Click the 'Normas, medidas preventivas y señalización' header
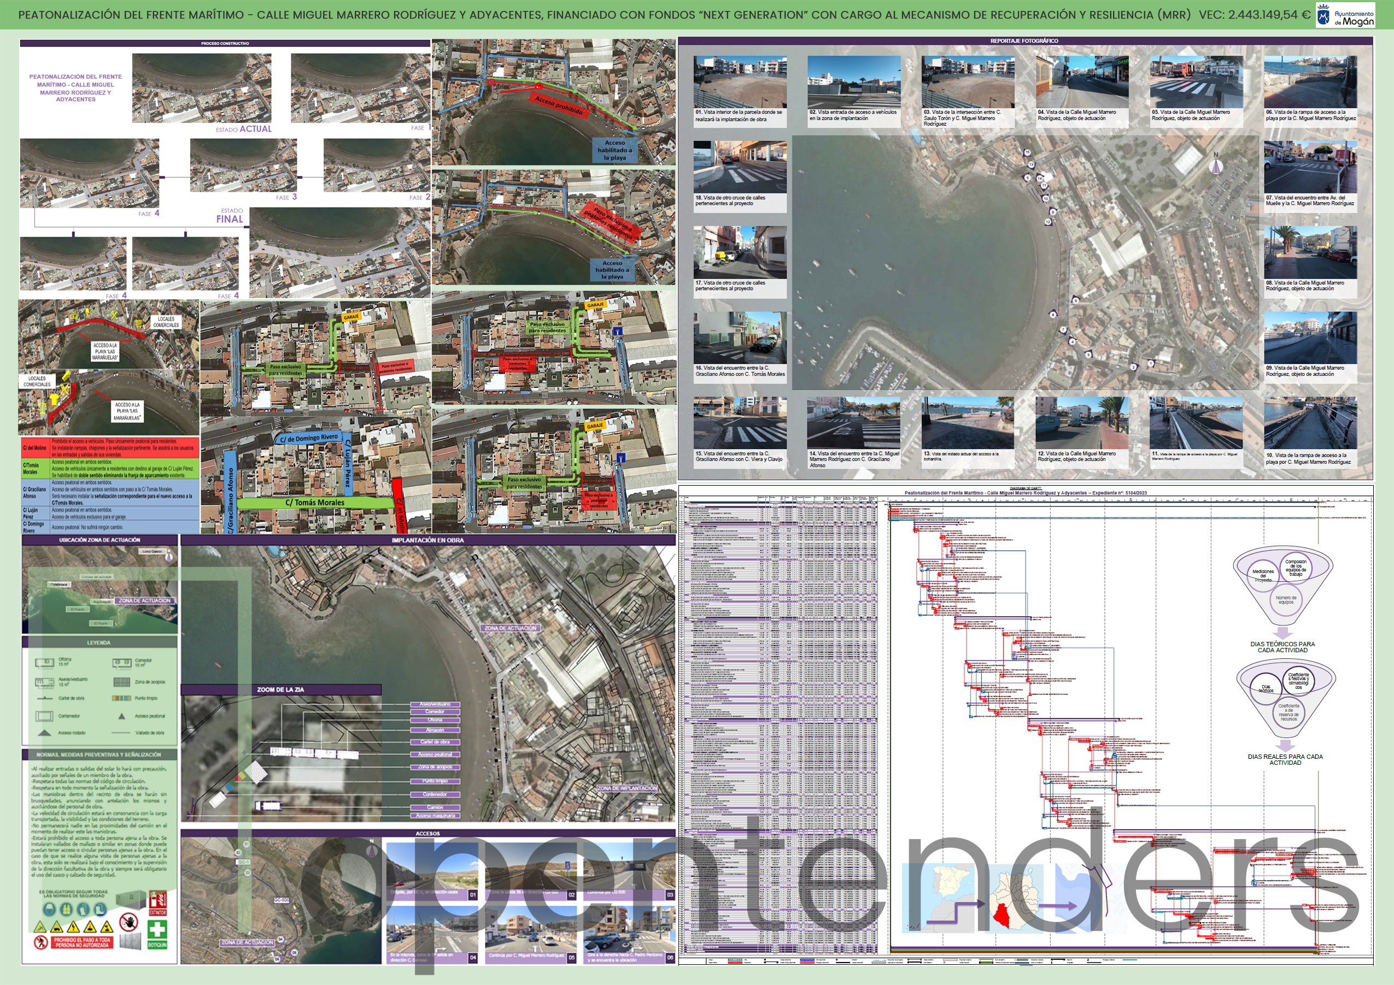 (99, 754)
